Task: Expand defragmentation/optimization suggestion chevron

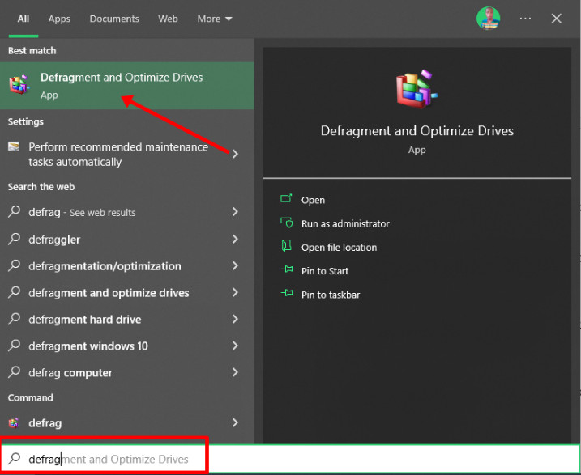Action: coord(235,265)
